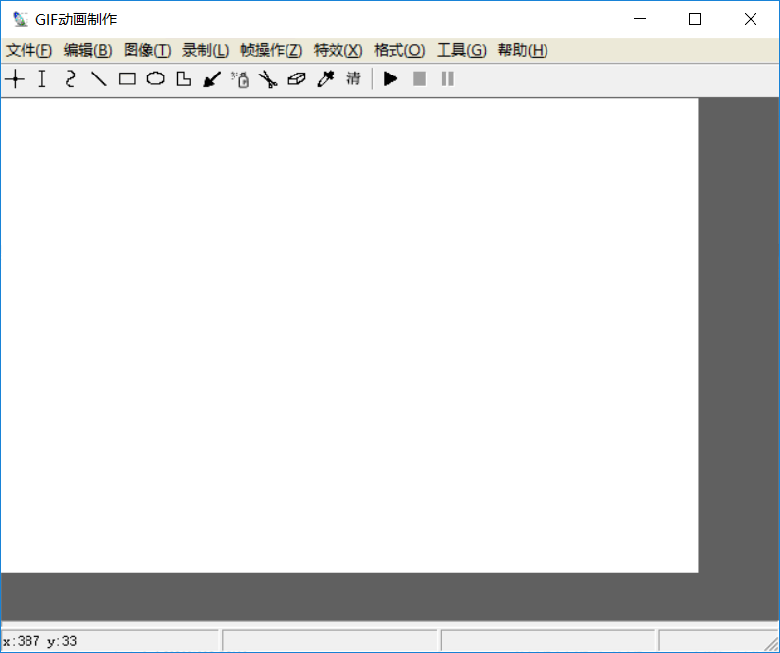This screenshot has height=653, width=780.
Task: Choose the eraser tool
Action: click(x=297, y=79)
